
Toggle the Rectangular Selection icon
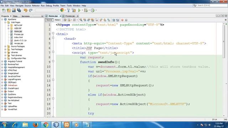tap(96, 20)
